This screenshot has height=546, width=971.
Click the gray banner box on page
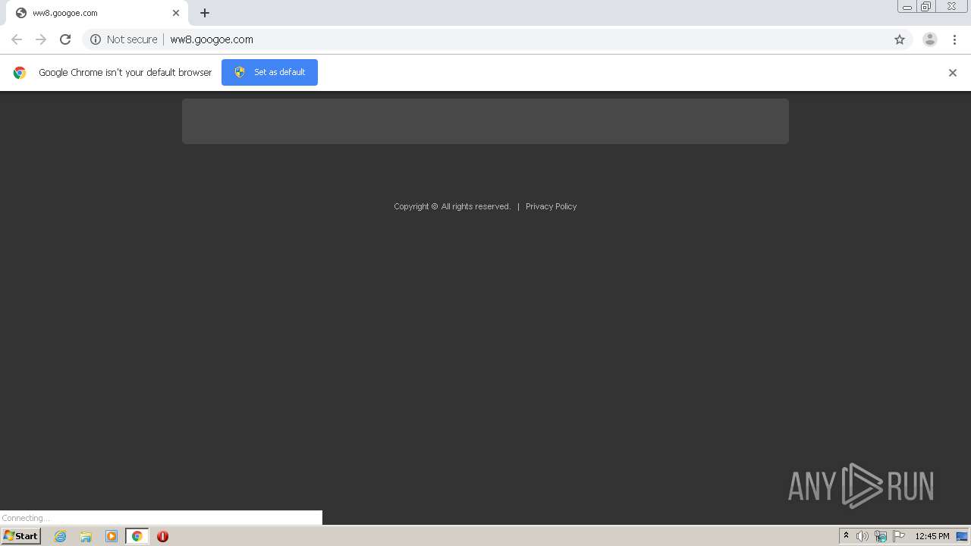click(x=485, y=121)
